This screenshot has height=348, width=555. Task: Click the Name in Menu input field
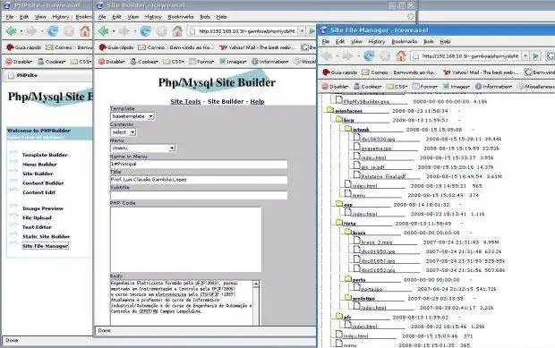pos(199,164)
